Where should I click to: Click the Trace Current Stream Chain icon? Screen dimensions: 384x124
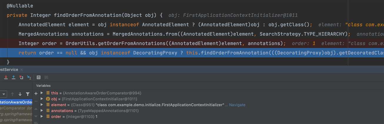46,77
